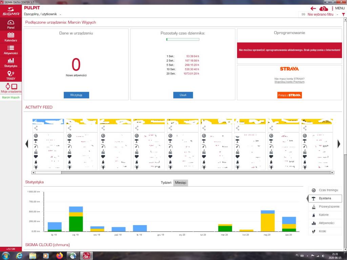Click Wypróbuj konto Premium link
The image size is (347, 260).
(289, 82)
